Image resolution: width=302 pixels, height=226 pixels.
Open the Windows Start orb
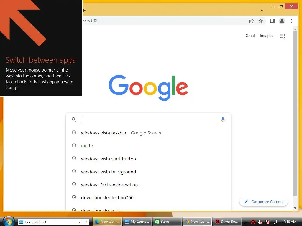tap(8, 222)
